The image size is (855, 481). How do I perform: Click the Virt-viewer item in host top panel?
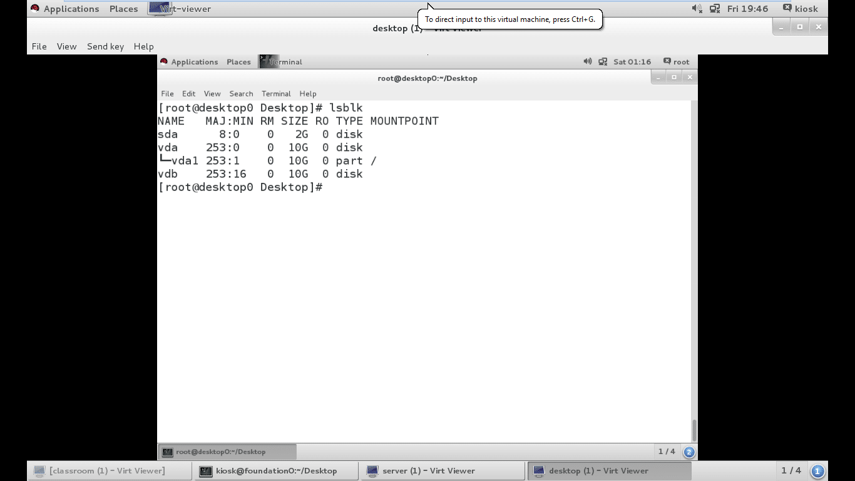[x=180, y=9]
